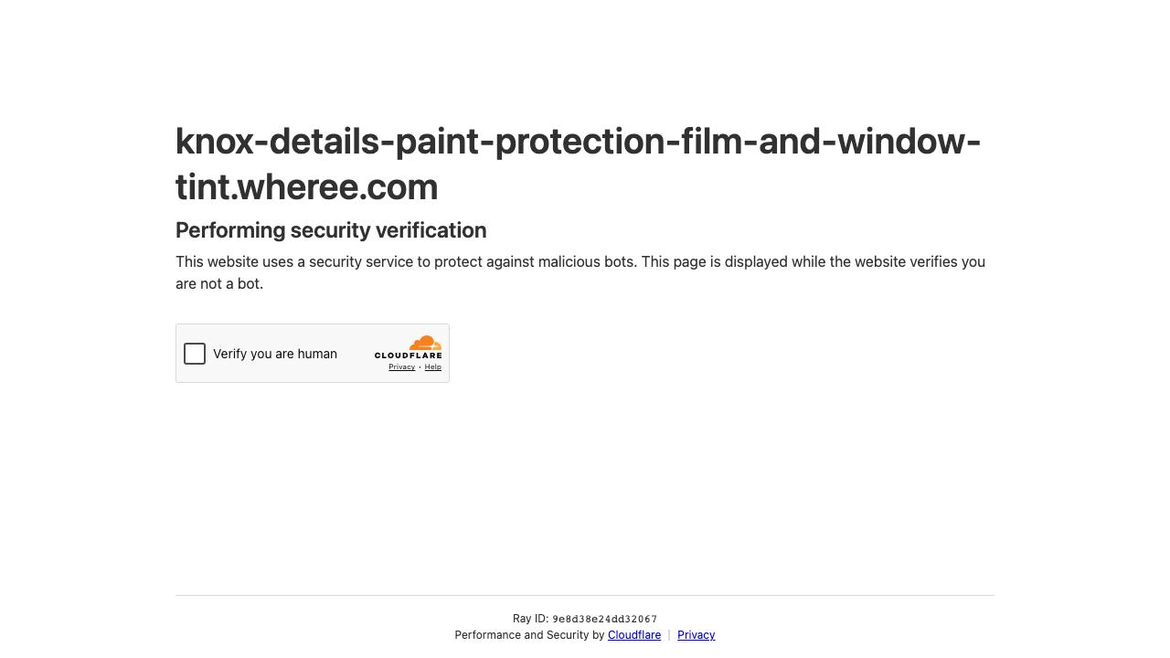
Task: Click inside the verification widget frame
Action: point(313,354)
